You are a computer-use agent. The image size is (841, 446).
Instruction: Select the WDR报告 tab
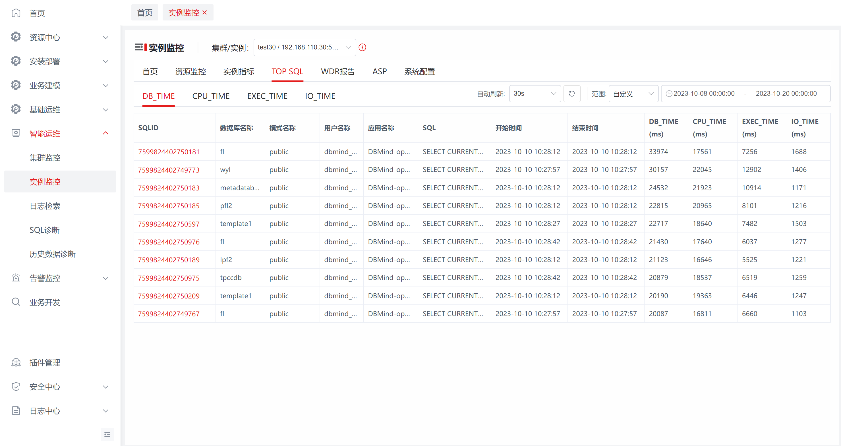(x=337, y=72)
